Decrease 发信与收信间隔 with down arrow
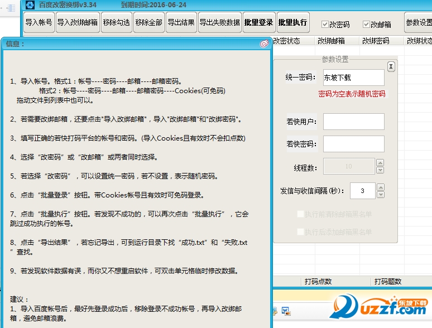The image size is (432, 328). tap(381, 195)
